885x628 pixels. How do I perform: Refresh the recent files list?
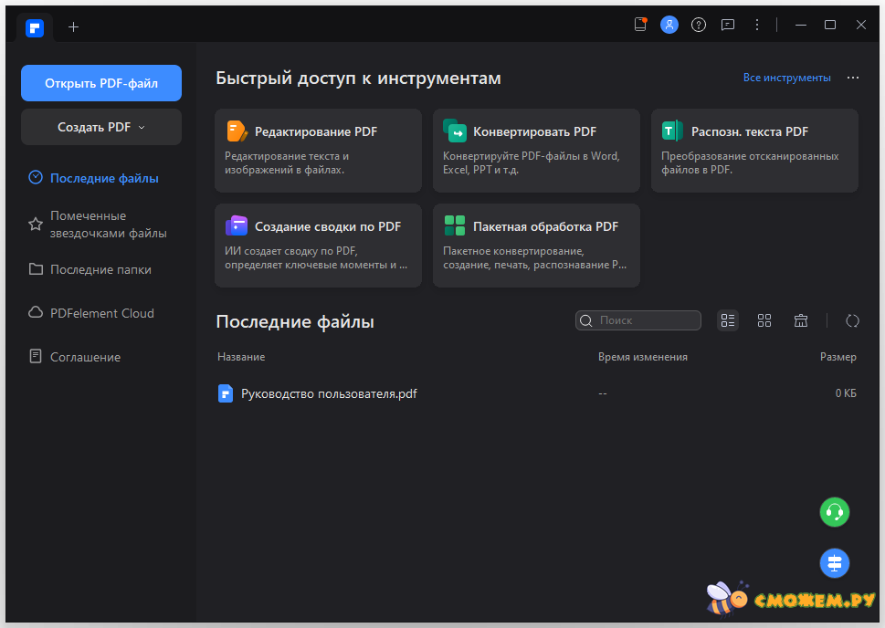pyautogui.click(x=852, y=320)
